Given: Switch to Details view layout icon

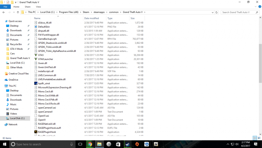Looking at the screenshot, I should (255, 138).
